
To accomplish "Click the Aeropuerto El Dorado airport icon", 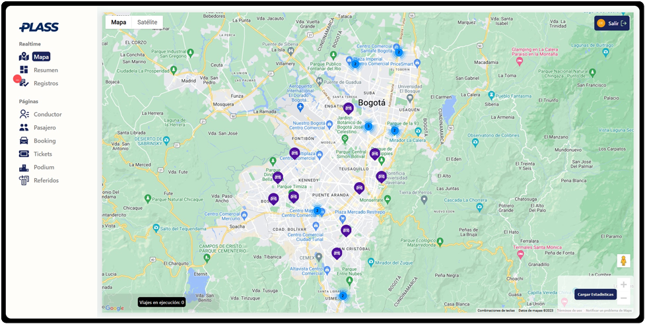I will coord(300,107).
